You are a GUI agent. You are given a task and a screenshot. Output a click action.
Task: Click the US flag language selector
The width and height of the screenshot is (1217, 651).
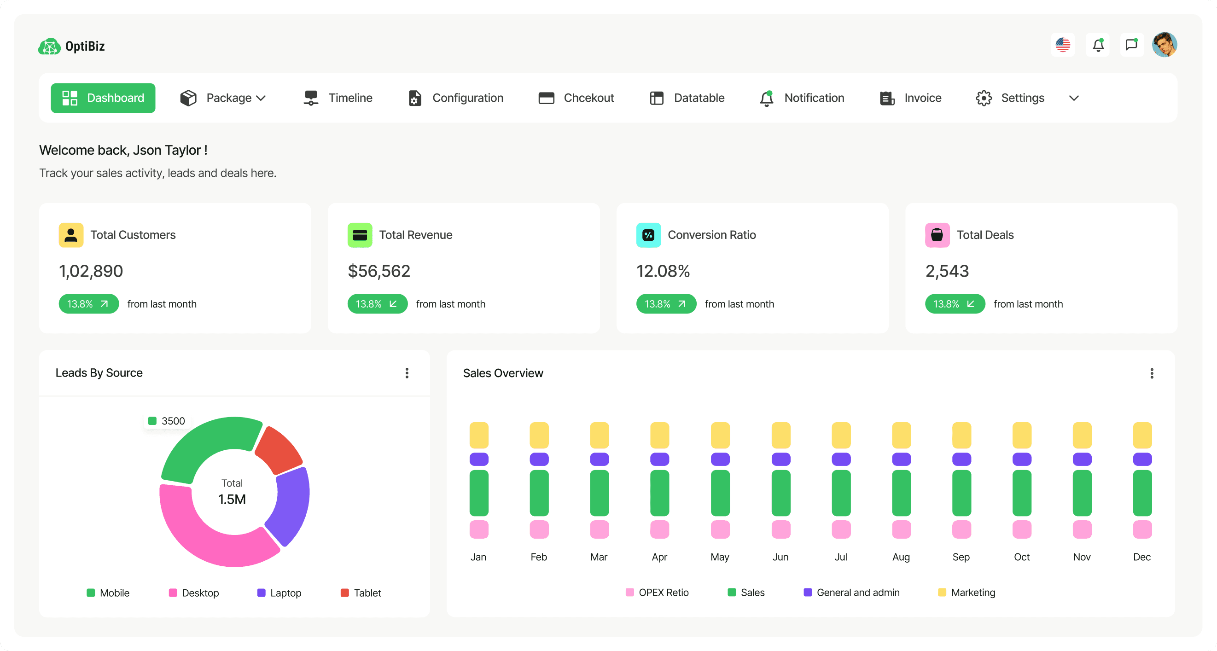1063,45
